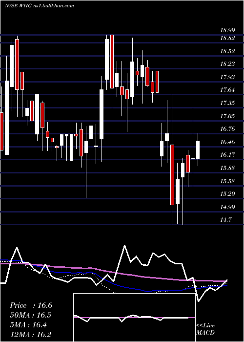Click the last white candlestick on the right
Viewport: 244px width, 342px height.
(x=198, y=150)
